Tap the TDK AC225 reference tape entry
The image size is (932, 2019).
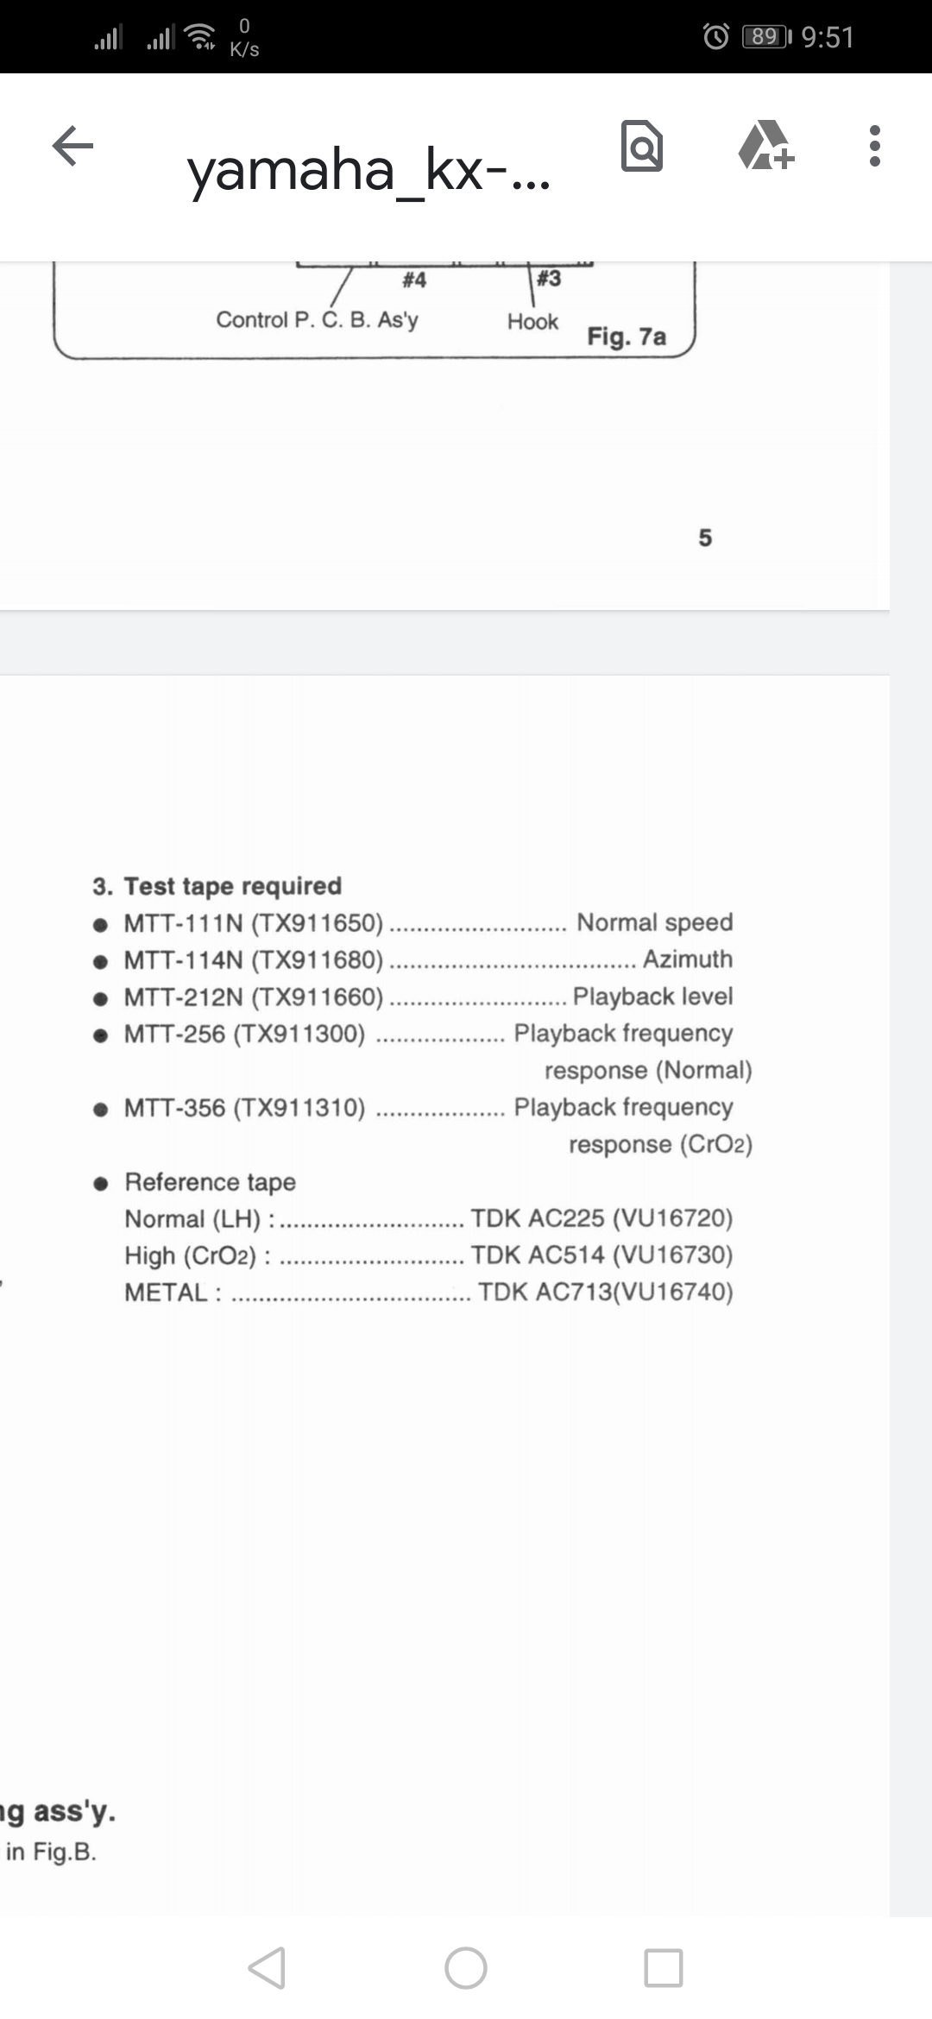click(x=601, y=1218)
